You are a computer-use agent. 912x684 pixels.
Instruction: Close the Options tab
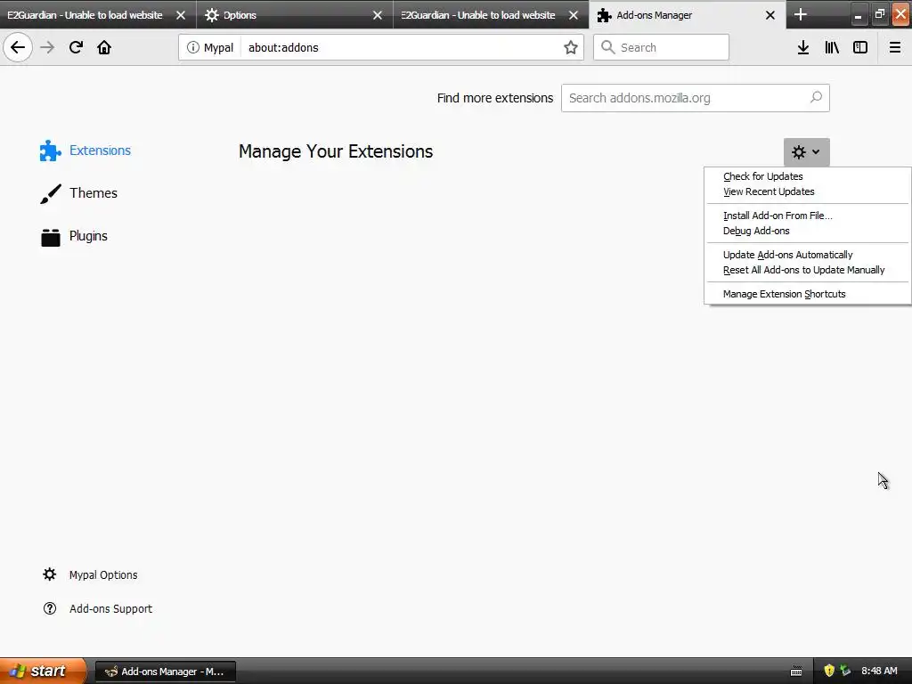click(378, 15)
